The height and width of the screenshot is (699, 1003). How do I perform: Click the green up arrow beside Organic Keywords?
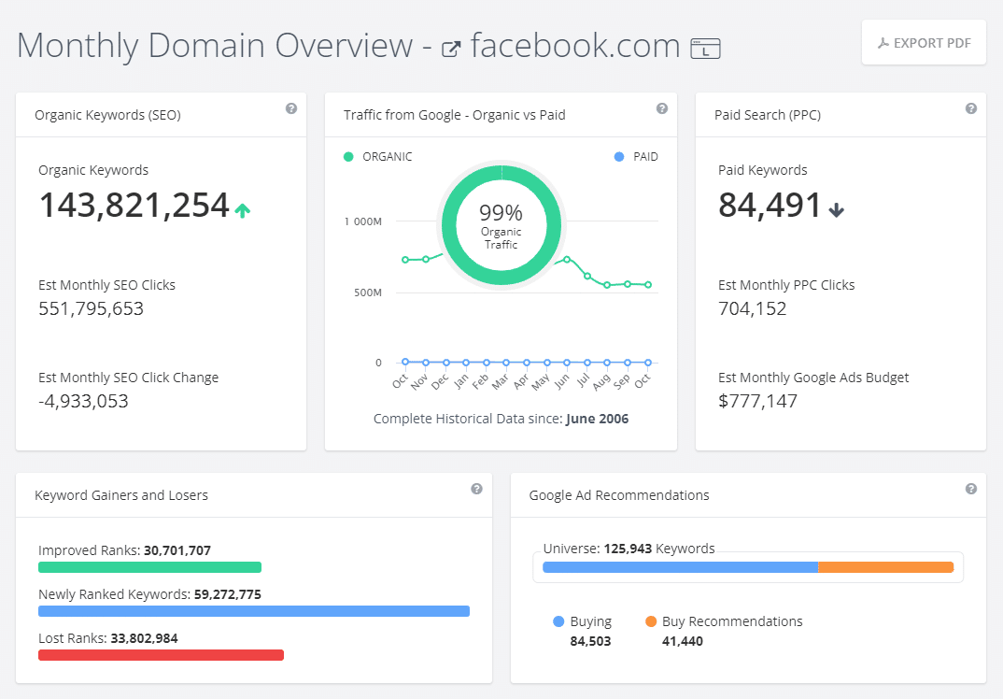point(243,210)
